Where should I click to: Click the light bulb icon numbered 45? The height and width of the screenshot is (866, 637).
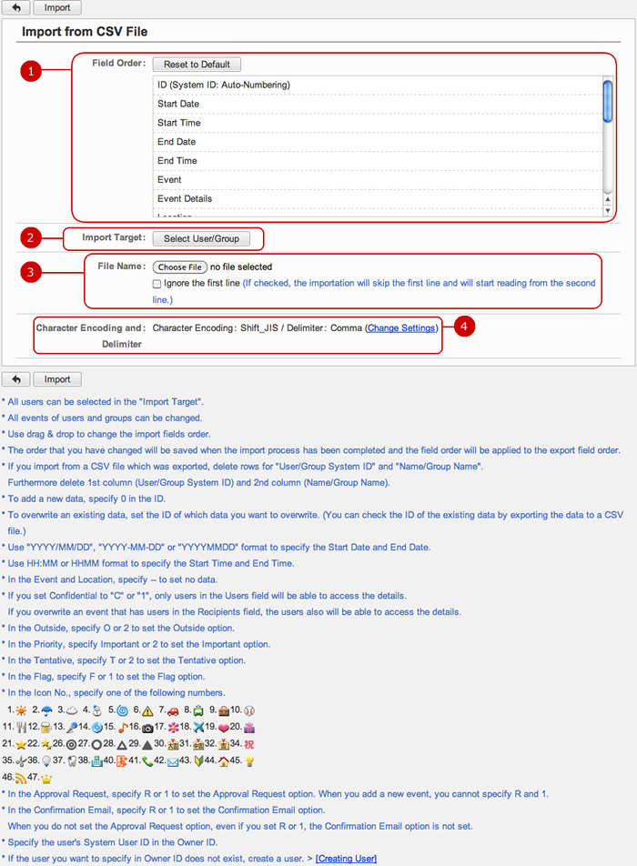[x=249, y=761]
